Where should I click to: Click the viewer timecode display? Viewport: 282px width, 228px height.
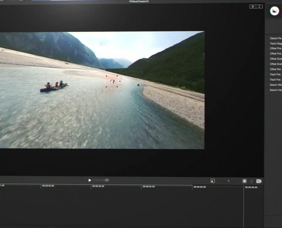(101, 180)
